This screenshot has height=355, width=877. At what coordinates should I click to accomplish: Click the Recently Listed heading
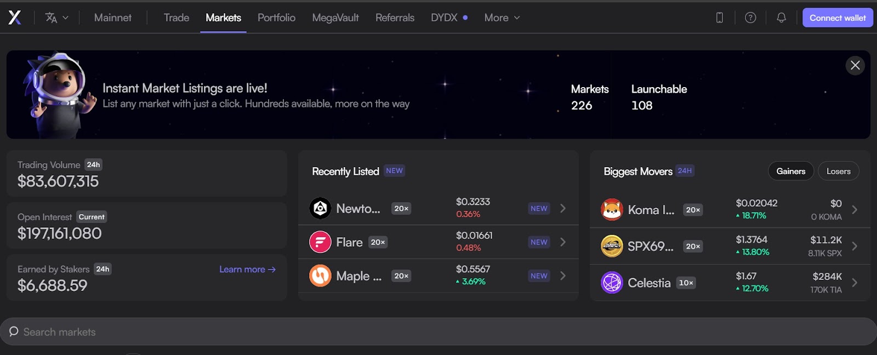click(345, 171)
